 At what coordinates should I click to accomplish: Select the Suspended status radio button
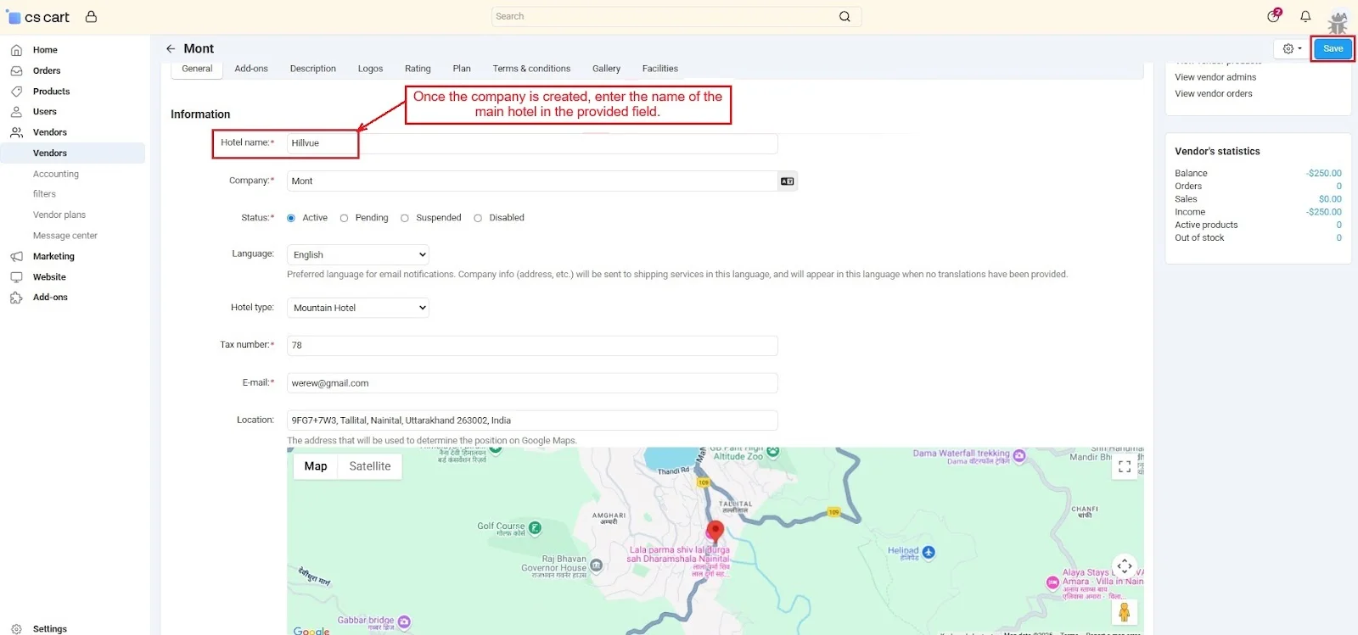click(405, 219)
